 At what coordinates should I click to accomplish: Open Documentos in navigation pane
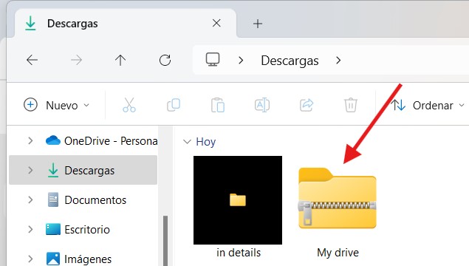click(x=86, y=200)
